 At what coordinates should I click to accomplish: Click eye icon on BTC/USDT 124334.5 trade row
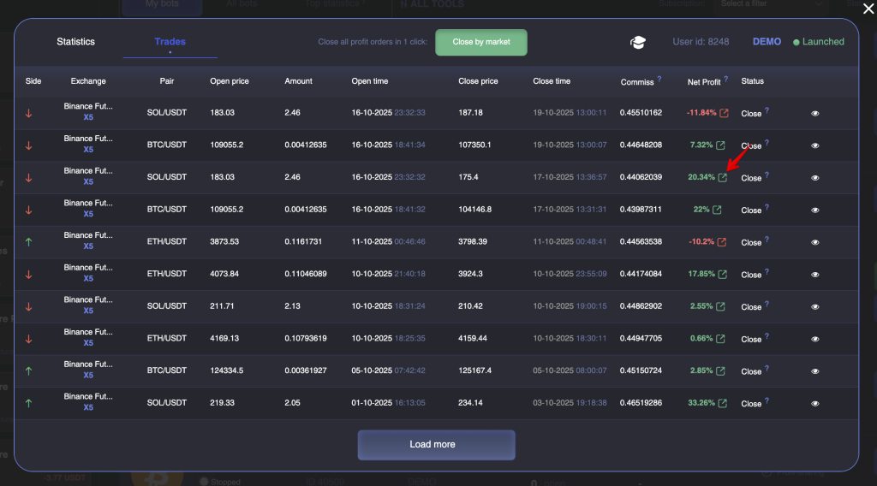814,371
